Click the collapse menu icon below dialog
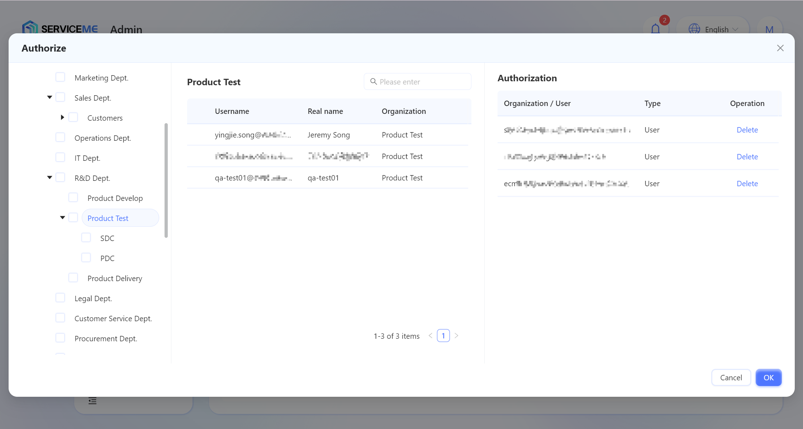Screen dimensions: 803x429 click(92, 401)
